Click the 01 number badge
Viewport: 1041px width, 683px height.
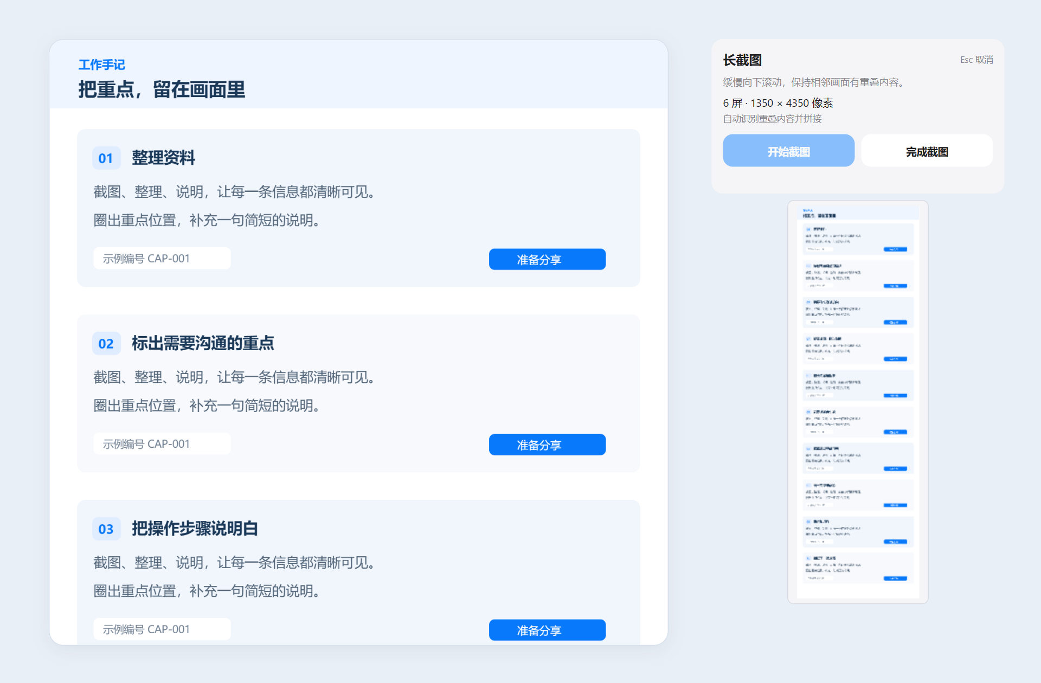click(x=106, y=158)
